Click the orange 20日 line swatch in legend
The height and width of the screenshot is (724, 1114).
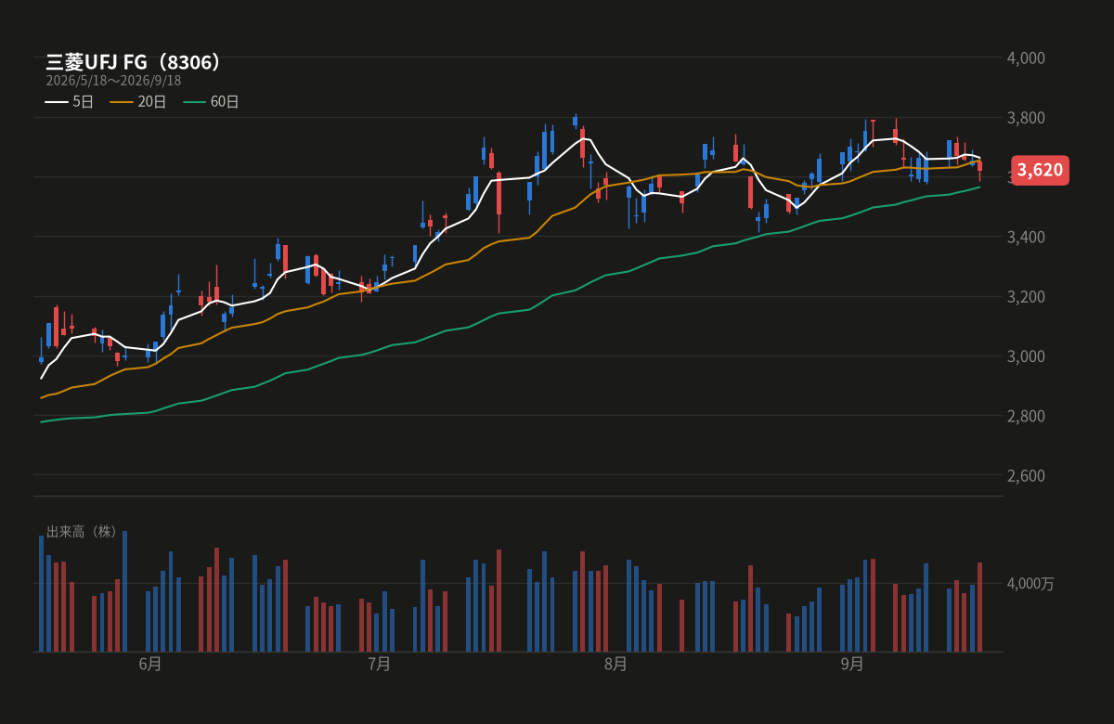point(122,102)
